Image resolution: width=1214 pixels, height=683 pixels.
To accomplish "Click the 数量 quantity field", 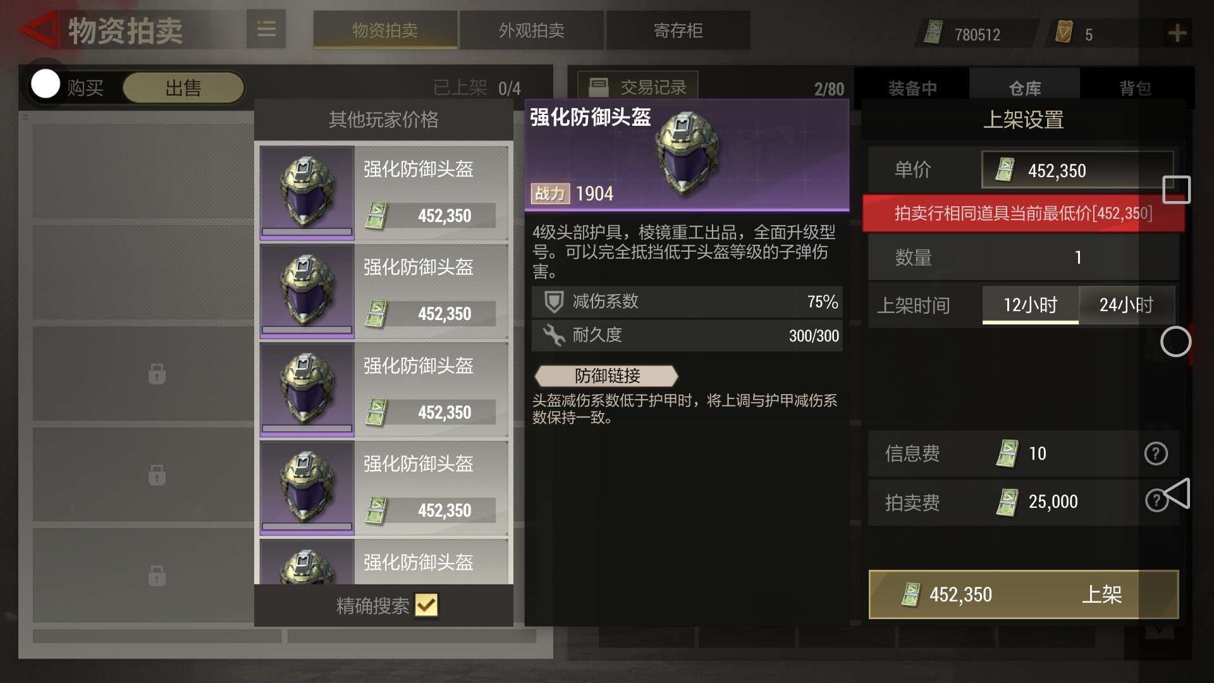I will [1024, 257].
